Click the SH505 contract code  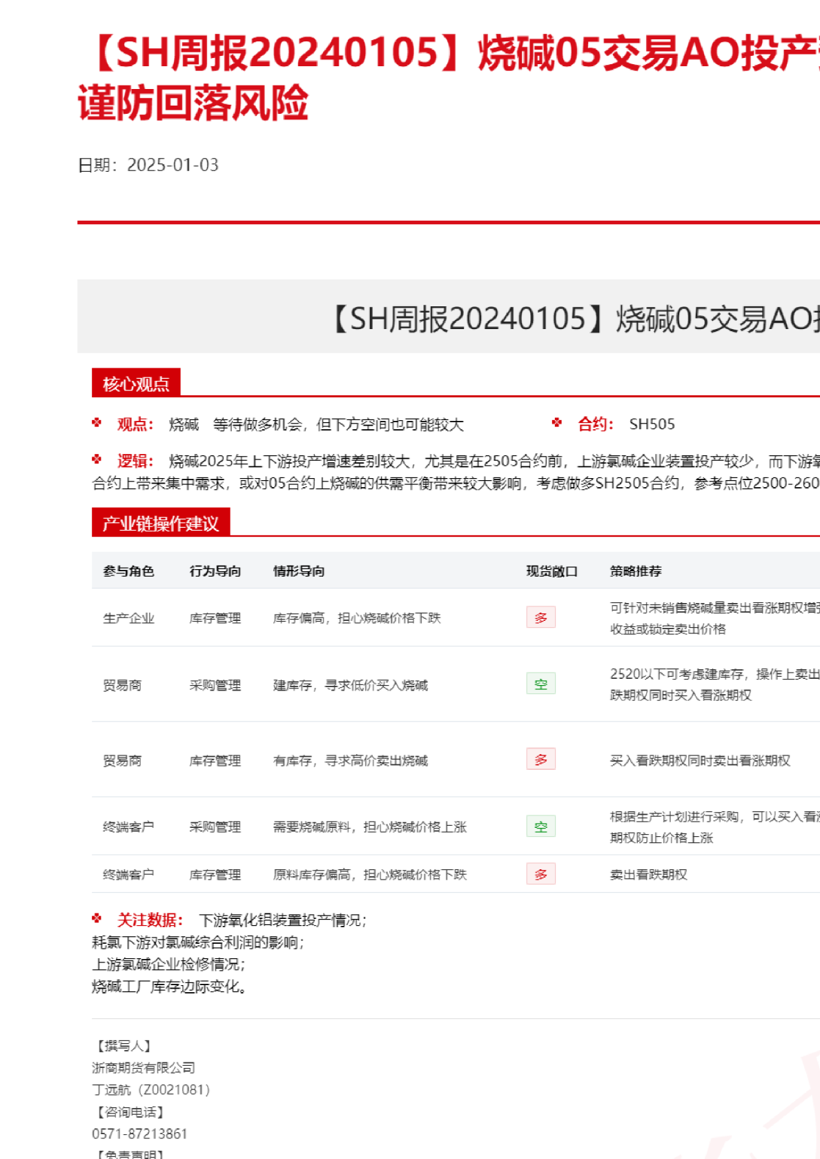tap(652, 424)
